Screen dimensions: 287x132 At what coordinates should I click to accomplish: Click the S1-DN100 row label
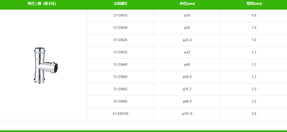(120, 114)
